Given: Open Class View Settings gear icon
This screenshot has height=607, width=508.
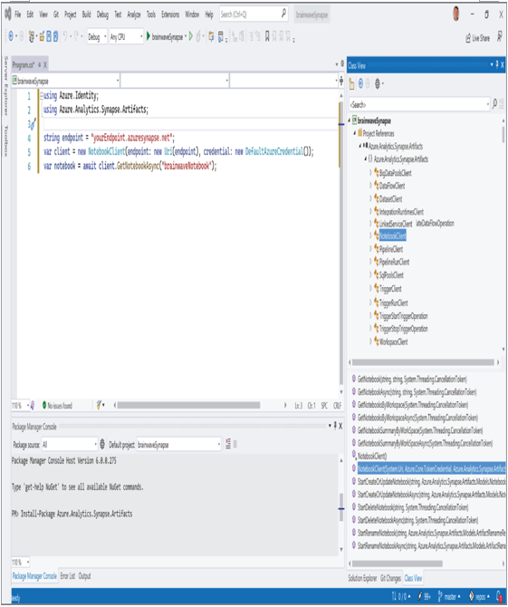Looking at the screenshot, I should (378, 83).
